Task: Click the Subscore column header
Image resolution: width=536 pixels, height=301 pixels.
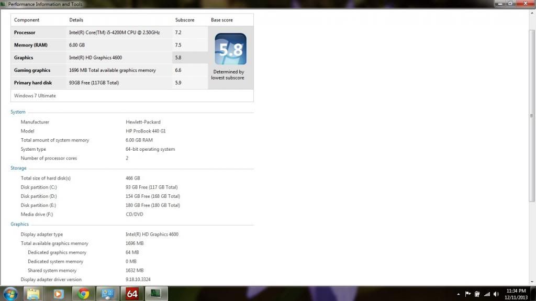Action: pos(185,20)
